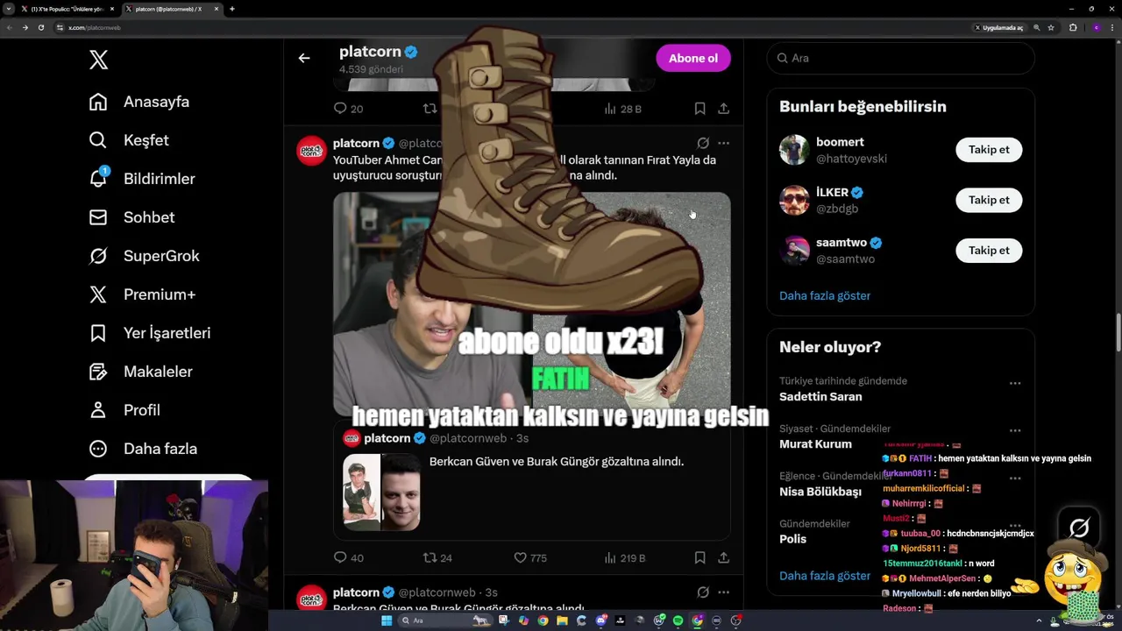Share the top post with 28 B views
The image size is (1122, 631).
tap(723, 109)
